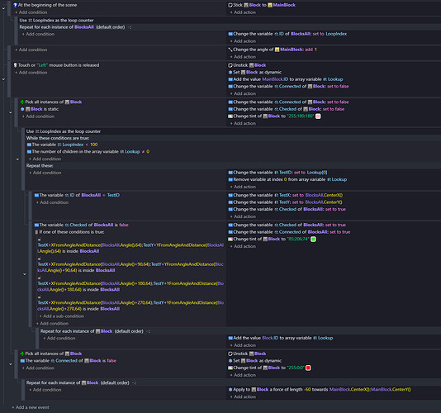Screen dimensions: 441x413
Task: Collapse the While loop event
Action: click(x=17, y=159)
